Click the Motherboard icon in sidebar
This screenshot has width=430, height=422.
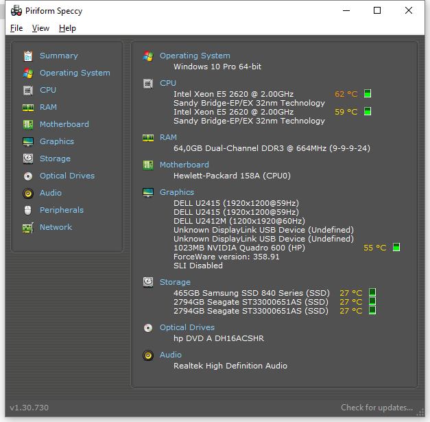pyautogui.click(x=28, y=125)
